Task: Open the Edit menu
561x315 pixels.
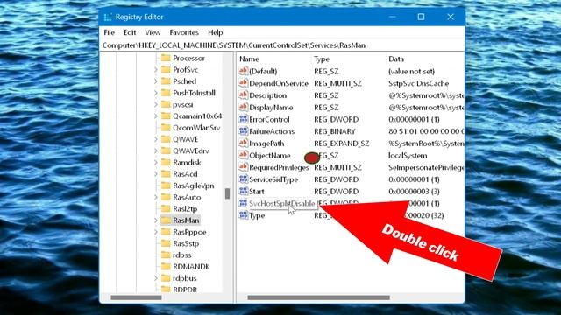Action: (130, 32)
